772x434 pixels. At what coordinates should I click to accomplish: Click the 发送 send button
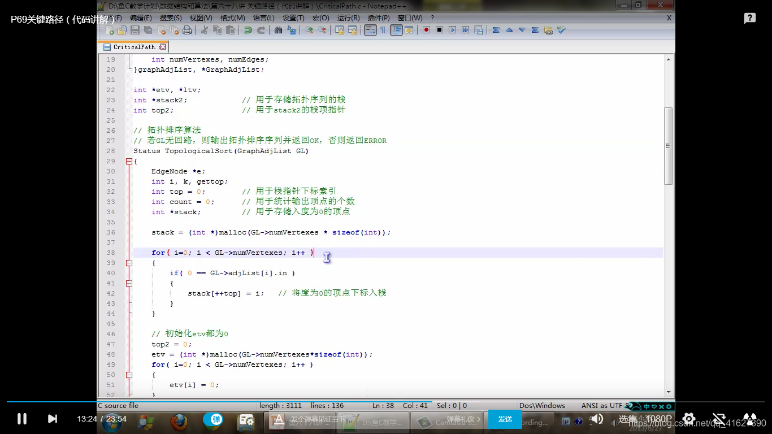(505, 419)
